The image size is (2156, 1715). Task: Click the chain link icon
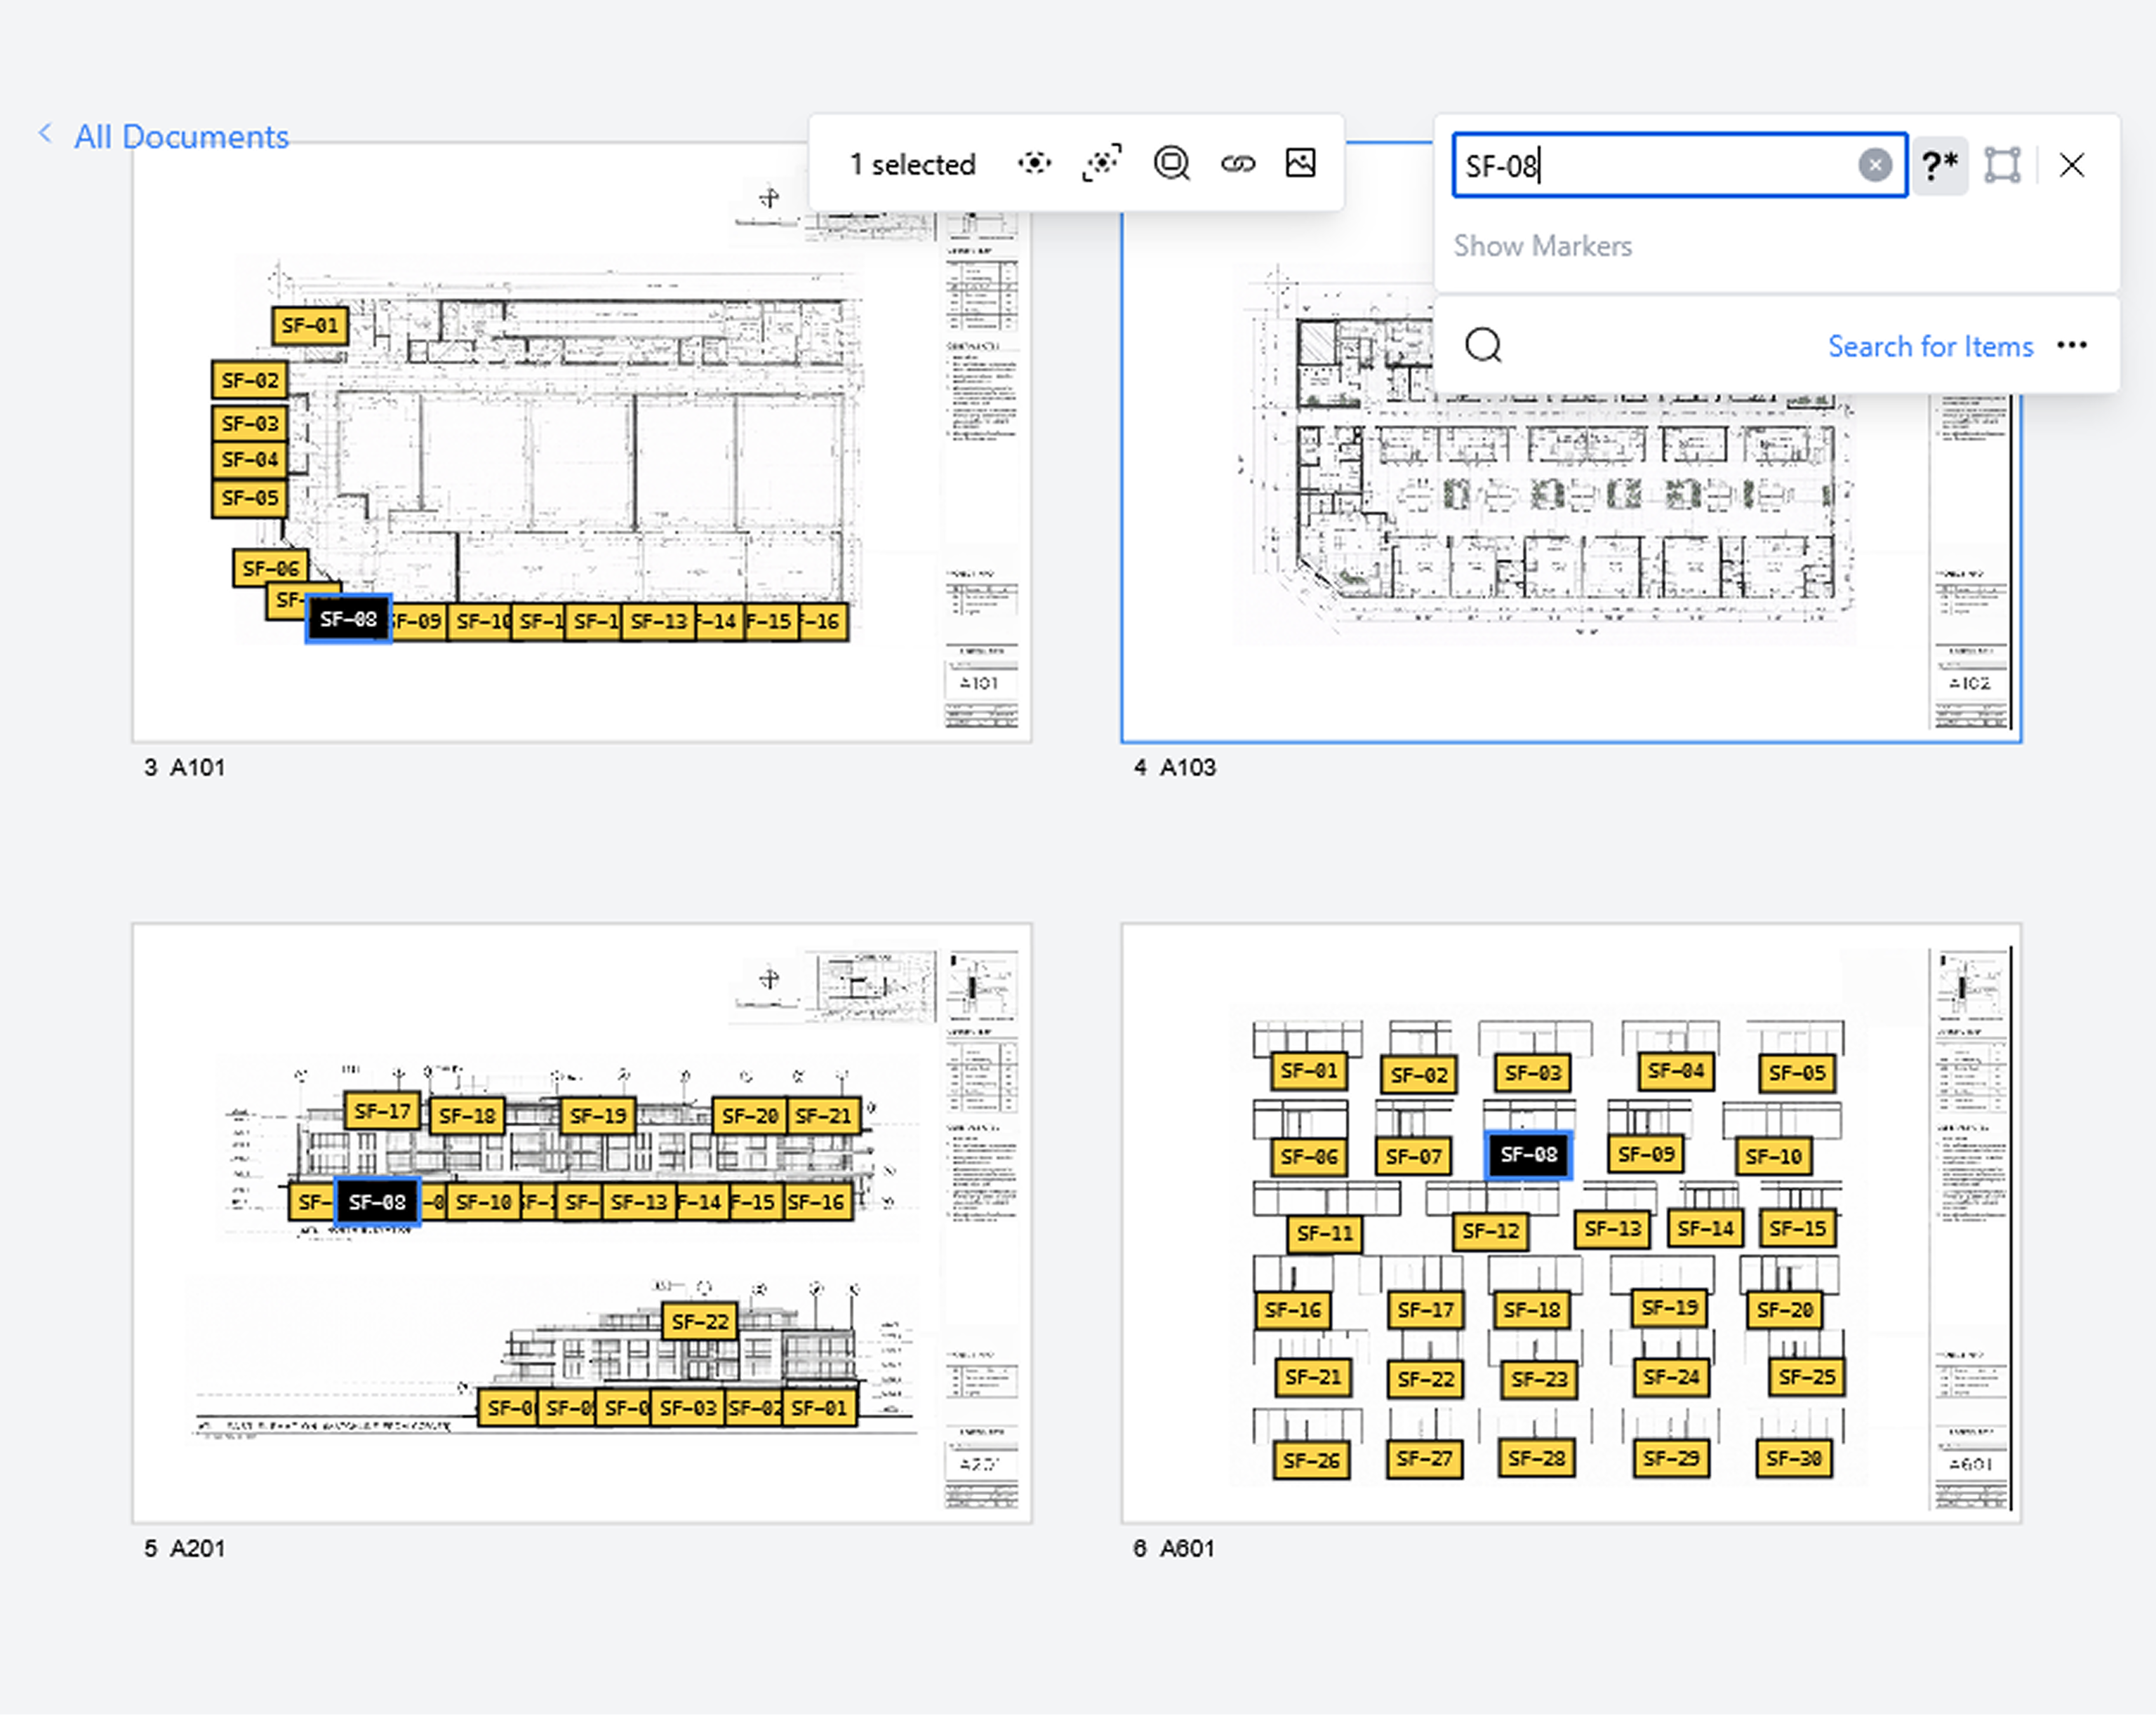click(x=1237, y=163)
